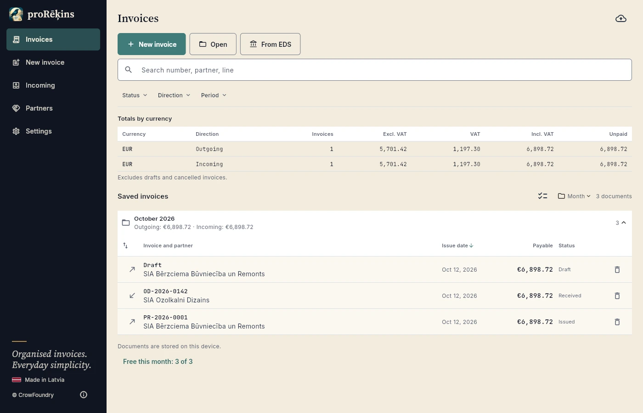The image size is (643, 413).
Task: Click the green New invoice button
Action: [x=152, y=44]
